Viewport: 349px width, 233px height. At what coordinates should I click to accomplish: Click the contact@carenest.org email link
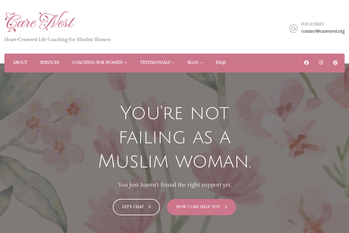323,31
